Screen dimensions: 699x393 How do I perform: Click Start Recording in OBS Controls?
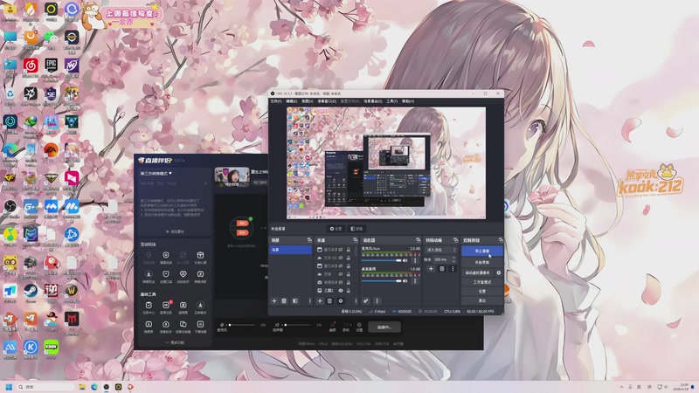coord(482,263)
